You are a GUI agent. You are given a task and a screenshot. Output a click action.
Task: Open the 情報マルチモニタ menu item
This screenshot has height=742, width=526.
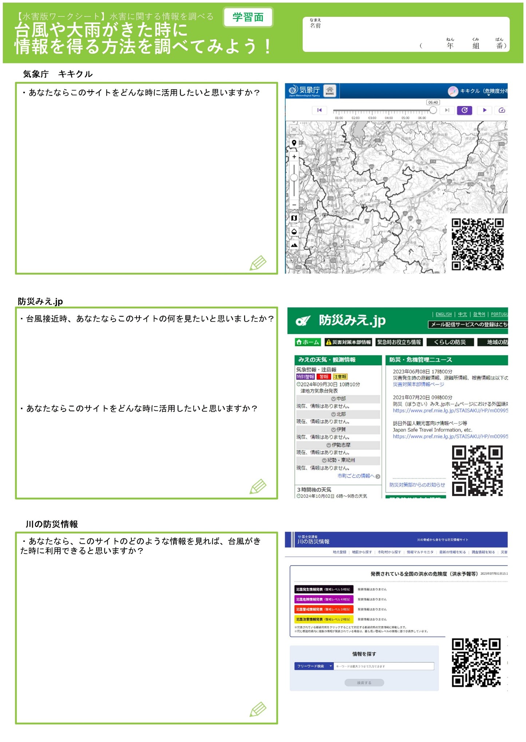coord(420,552)
